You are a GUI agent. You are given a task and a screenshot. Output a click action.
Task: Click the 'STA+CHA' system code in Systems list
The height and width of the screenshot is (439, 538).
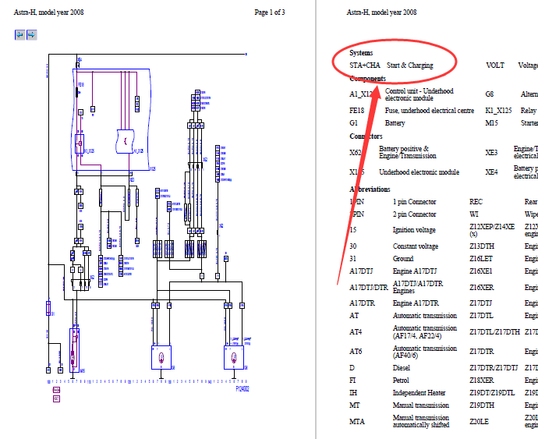click(x=365, y=65)
